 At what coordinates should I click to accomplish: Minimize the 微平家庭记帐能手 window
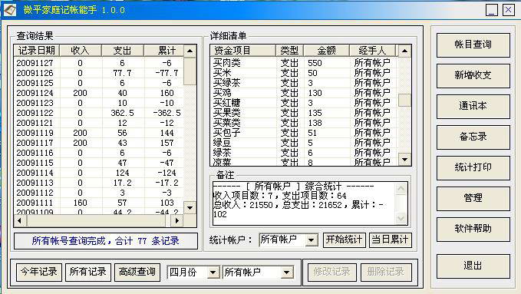coord(491,10)
